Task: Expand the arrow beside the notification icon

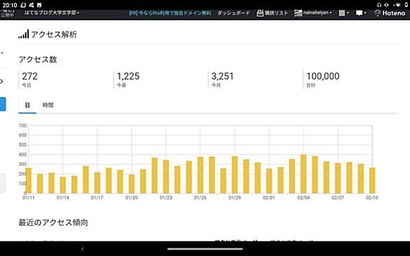Action: pos(365,13)
